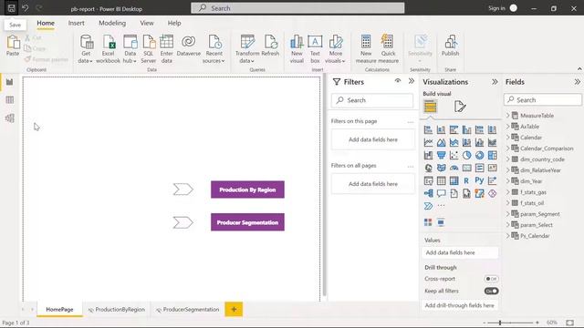Select the Gauge visual icon

(454, 168)
